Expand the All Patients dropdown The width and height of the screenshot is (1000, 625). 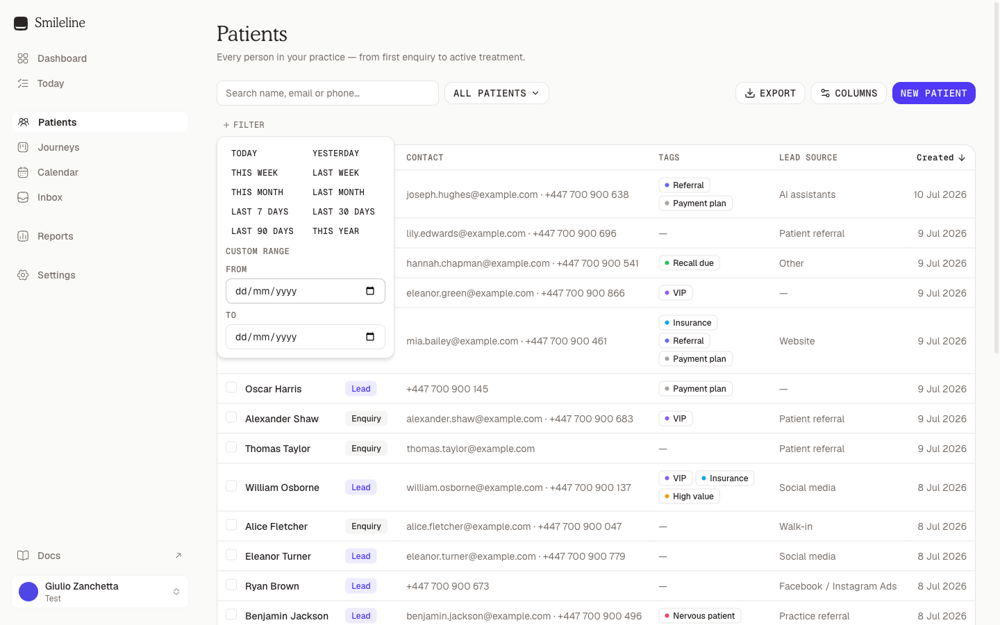pos(497,93)
